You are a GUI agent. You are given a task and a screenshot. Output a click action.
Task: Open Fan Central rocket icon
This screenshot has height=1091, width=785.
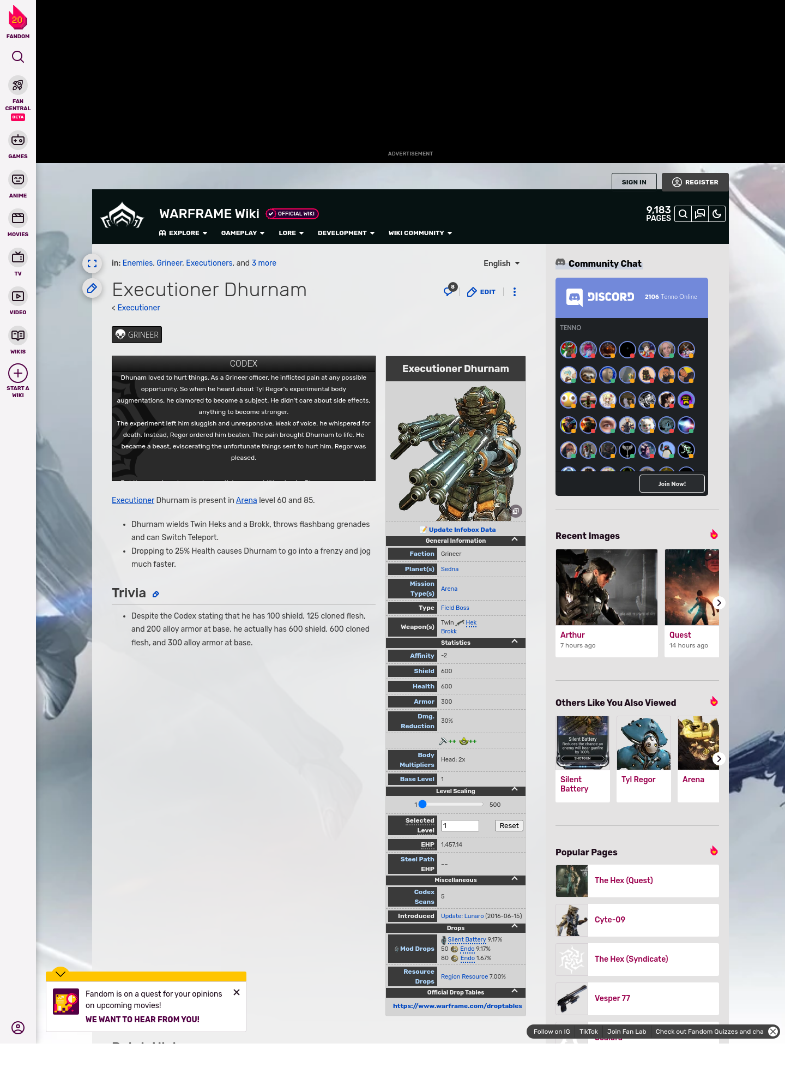point(18,86)
